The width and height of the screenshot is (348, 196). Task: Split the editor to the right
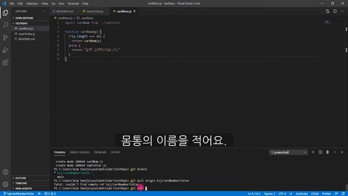point(335,11)
